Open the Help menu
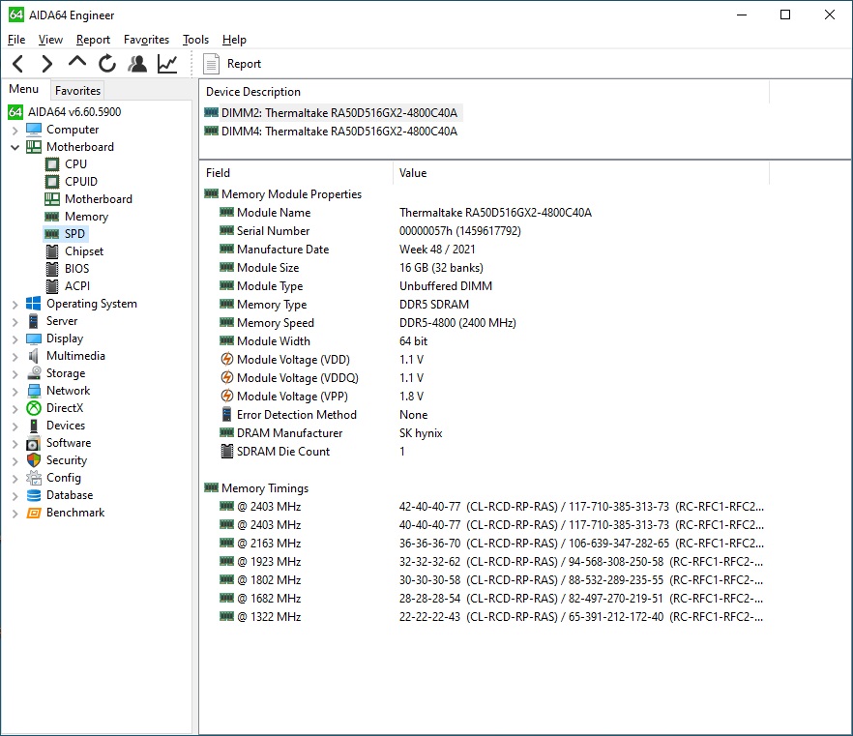 [234, 40]
